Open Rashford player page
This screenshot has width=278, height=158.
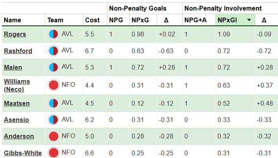click(x=18, y=51)
